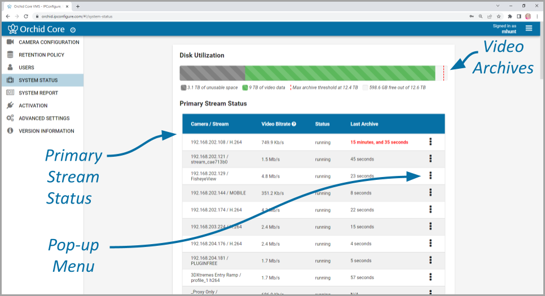Click the Max archive threshold at 12.4 TB text
The image size is (545, 296).
325,87
